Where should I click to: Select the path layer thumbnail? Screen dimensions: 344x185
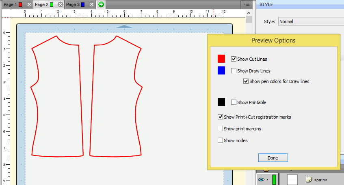coord(292,179)
